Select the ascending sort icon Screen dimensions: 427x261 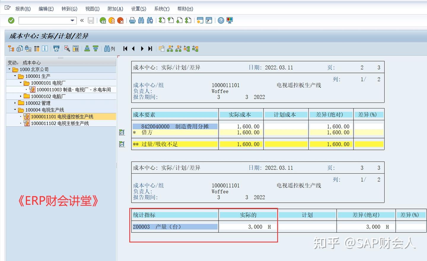(87, 48)
